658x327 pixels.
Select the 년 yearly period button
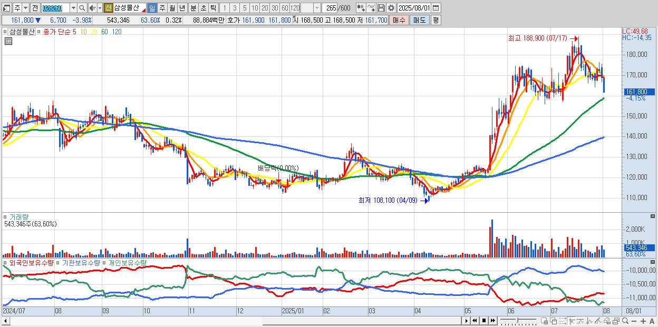(x=182, y=8)
